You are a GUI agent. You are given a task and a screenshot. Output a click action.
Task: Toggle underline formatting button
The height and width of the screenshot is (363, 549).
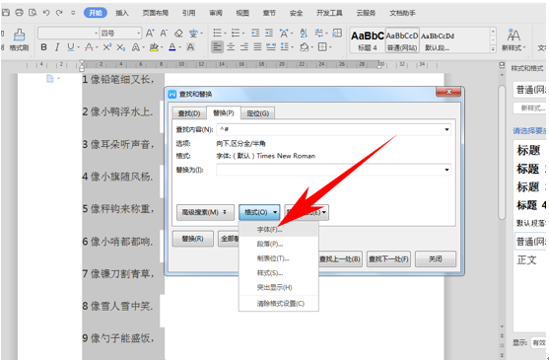[71, 47]
